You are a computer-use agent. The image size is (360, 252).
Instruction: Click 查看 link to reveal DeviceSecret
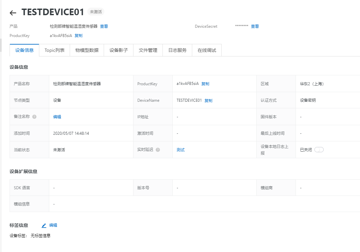click(255, 26)
